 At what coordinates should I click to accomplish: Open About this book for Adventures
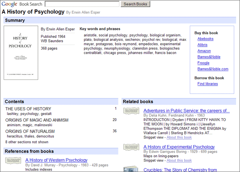pos(179,137)
